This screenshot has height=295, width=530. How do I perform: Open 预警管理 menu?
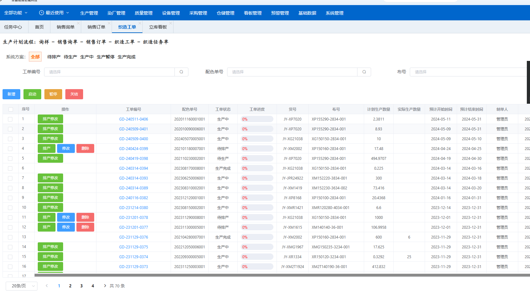coord(280,13)
